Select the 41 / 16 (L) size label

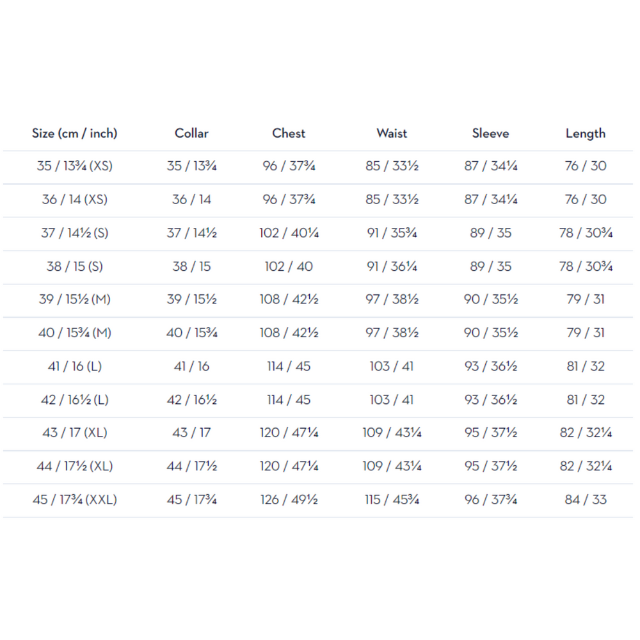75,367
